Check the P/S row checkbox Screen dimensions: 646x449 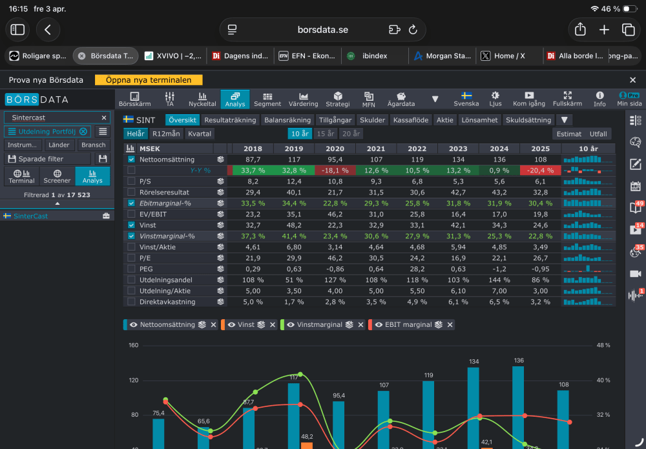point(131,181)
